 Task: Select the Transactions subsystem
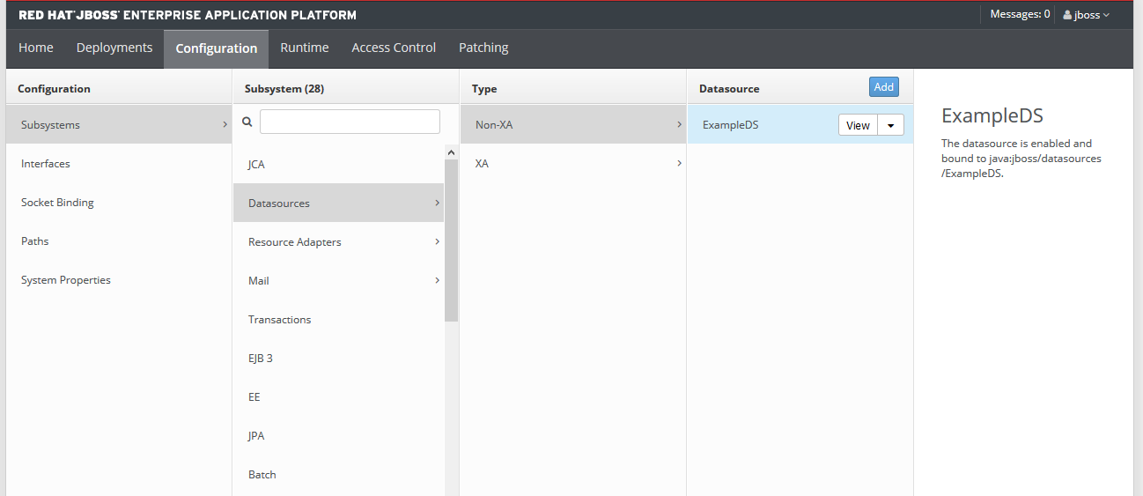point(339,320)
